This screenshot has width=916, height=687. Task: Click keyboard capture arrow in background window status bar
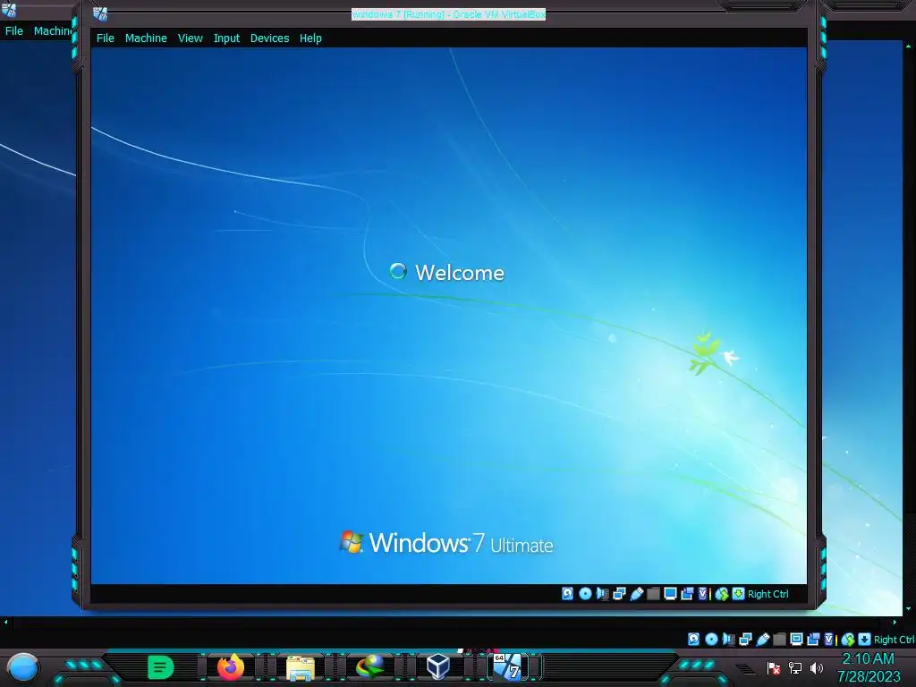coord(865,639)
